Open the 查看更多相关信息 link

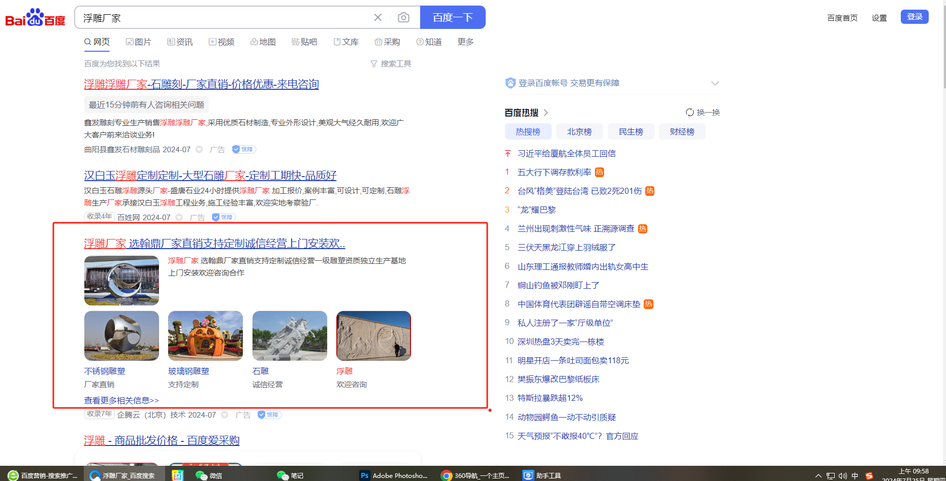click(121, 400)
